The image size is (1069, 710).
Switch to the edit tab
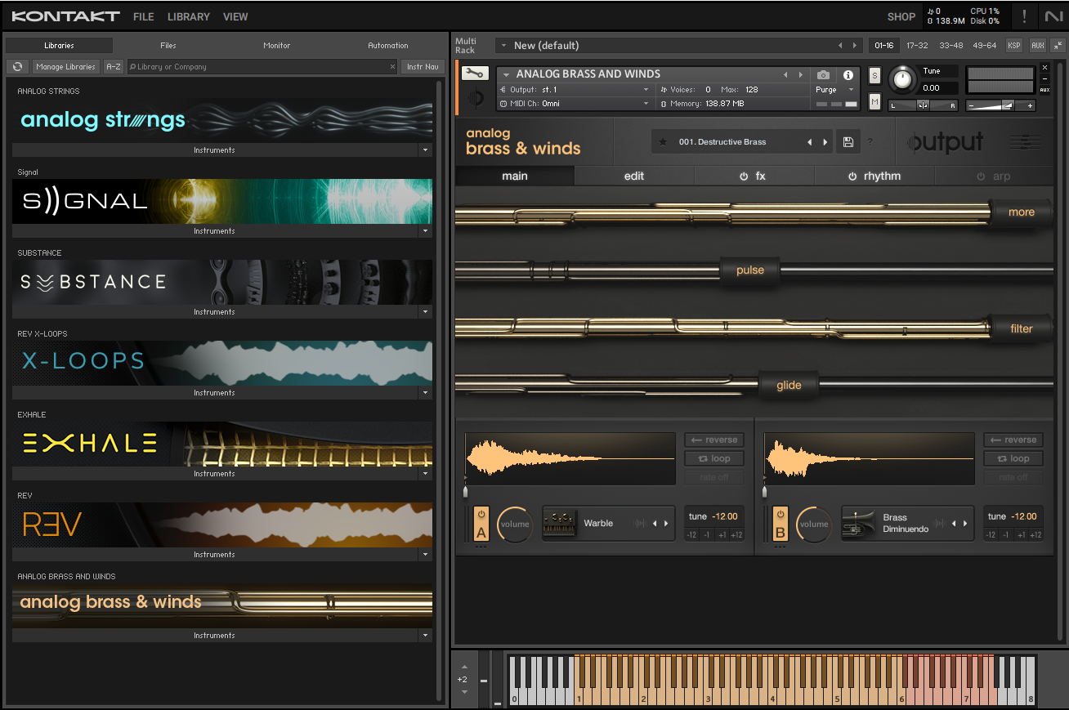tap(633, 175)
